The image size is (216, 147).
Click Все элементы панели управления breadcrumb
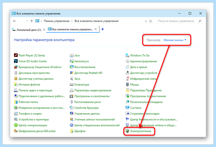pyautogui.click(x=96, y=21)
